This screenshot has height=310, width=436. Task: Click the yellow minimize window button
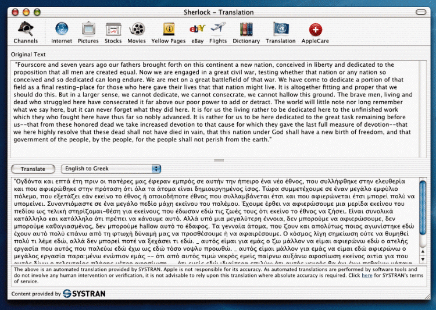point(26,12)
